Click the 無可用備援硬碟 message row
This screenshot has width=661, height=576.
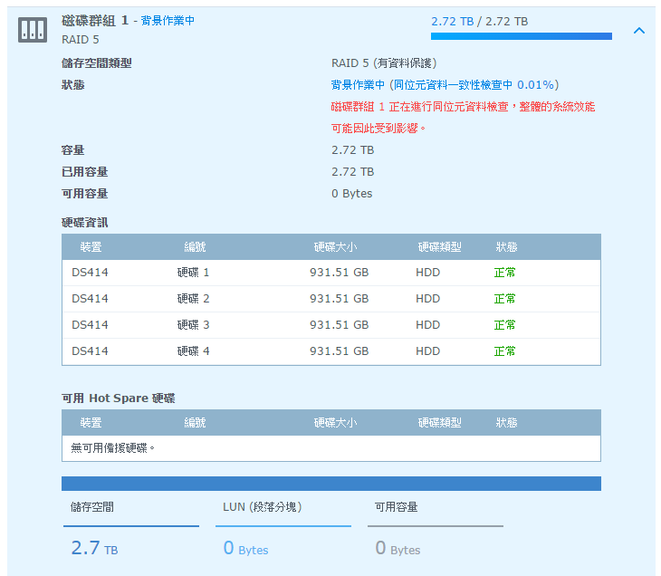point(330,448)
